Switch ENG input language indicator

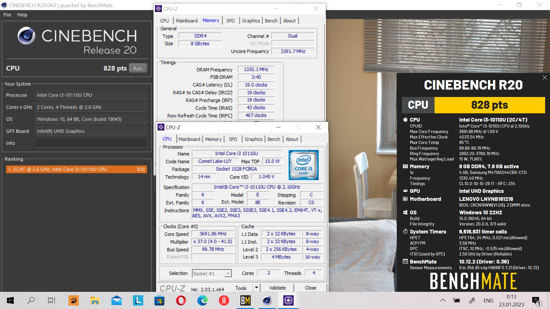click(x=488, y=300)
